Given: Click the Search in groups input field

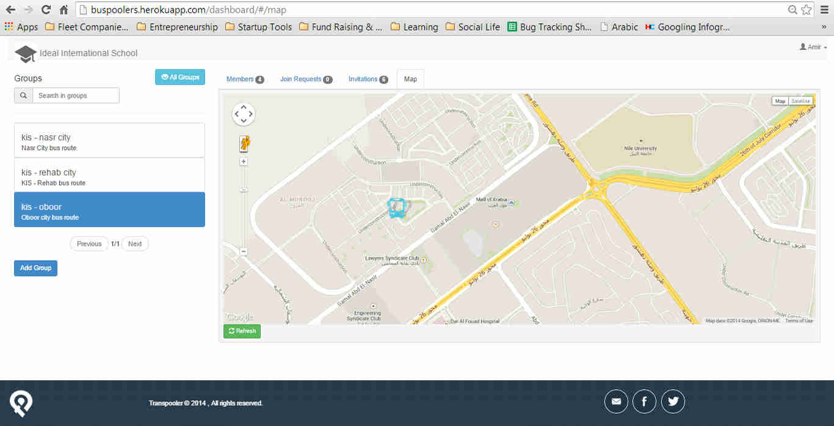Looking at the screenshot, I should pyautogui.click(x=76, y=95).
